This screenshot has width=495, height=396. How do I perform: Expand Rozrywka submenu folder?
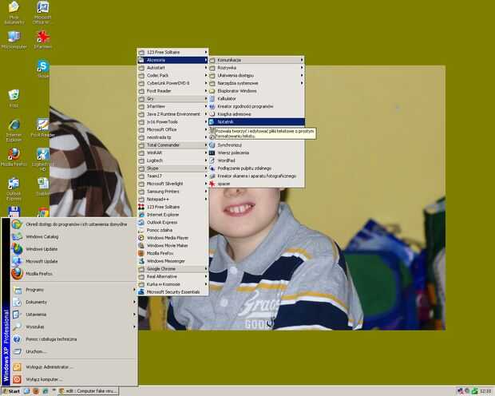tap(256, 68)
